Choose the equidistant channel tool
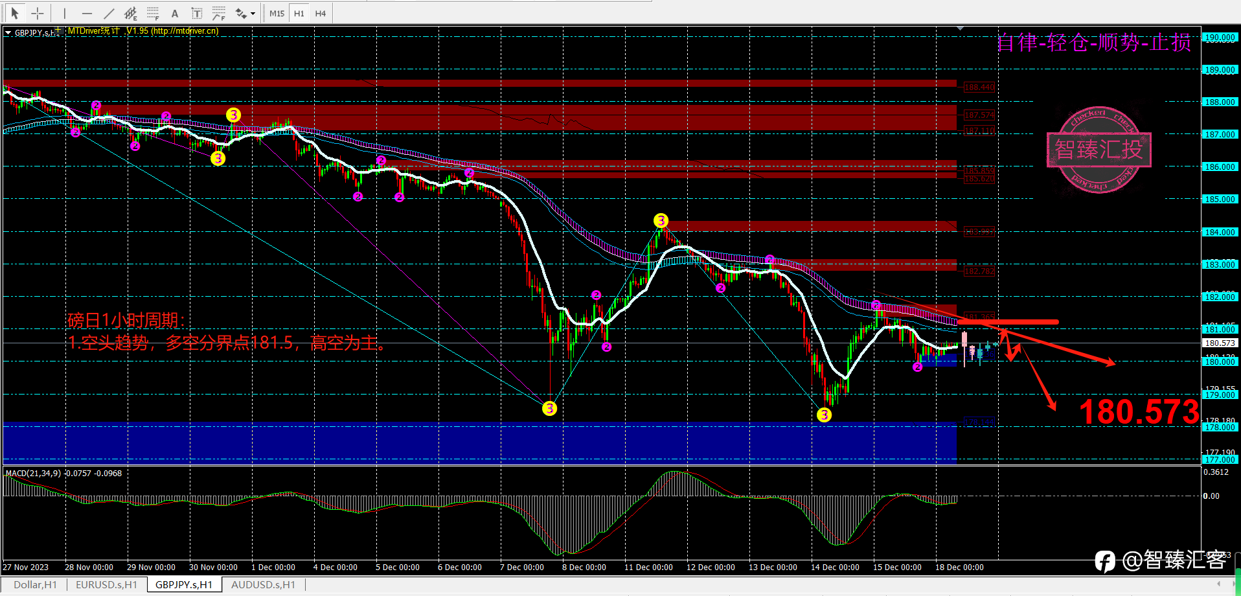Image resolution: width=1241 pixels, height=596 pixels. (131, 13)
